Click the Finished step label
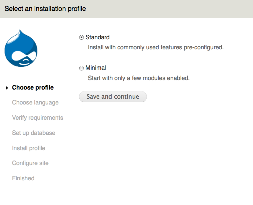The width and height of the screenshot is (253, 205). click(23, 178)
